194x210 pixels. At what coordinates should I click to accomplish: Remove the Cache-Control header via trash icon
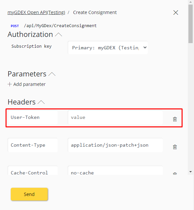click(175, 173)
